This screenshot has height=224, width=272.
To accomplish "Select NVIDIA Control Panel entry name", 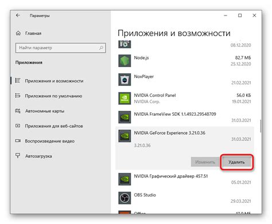I will click(x=155, y=95).
